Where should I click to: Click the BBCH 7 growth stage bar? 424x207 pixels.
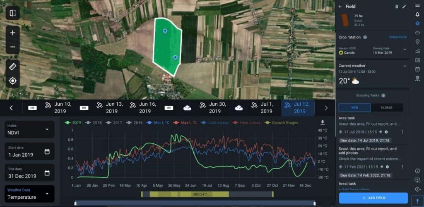[x=202, y=194]
